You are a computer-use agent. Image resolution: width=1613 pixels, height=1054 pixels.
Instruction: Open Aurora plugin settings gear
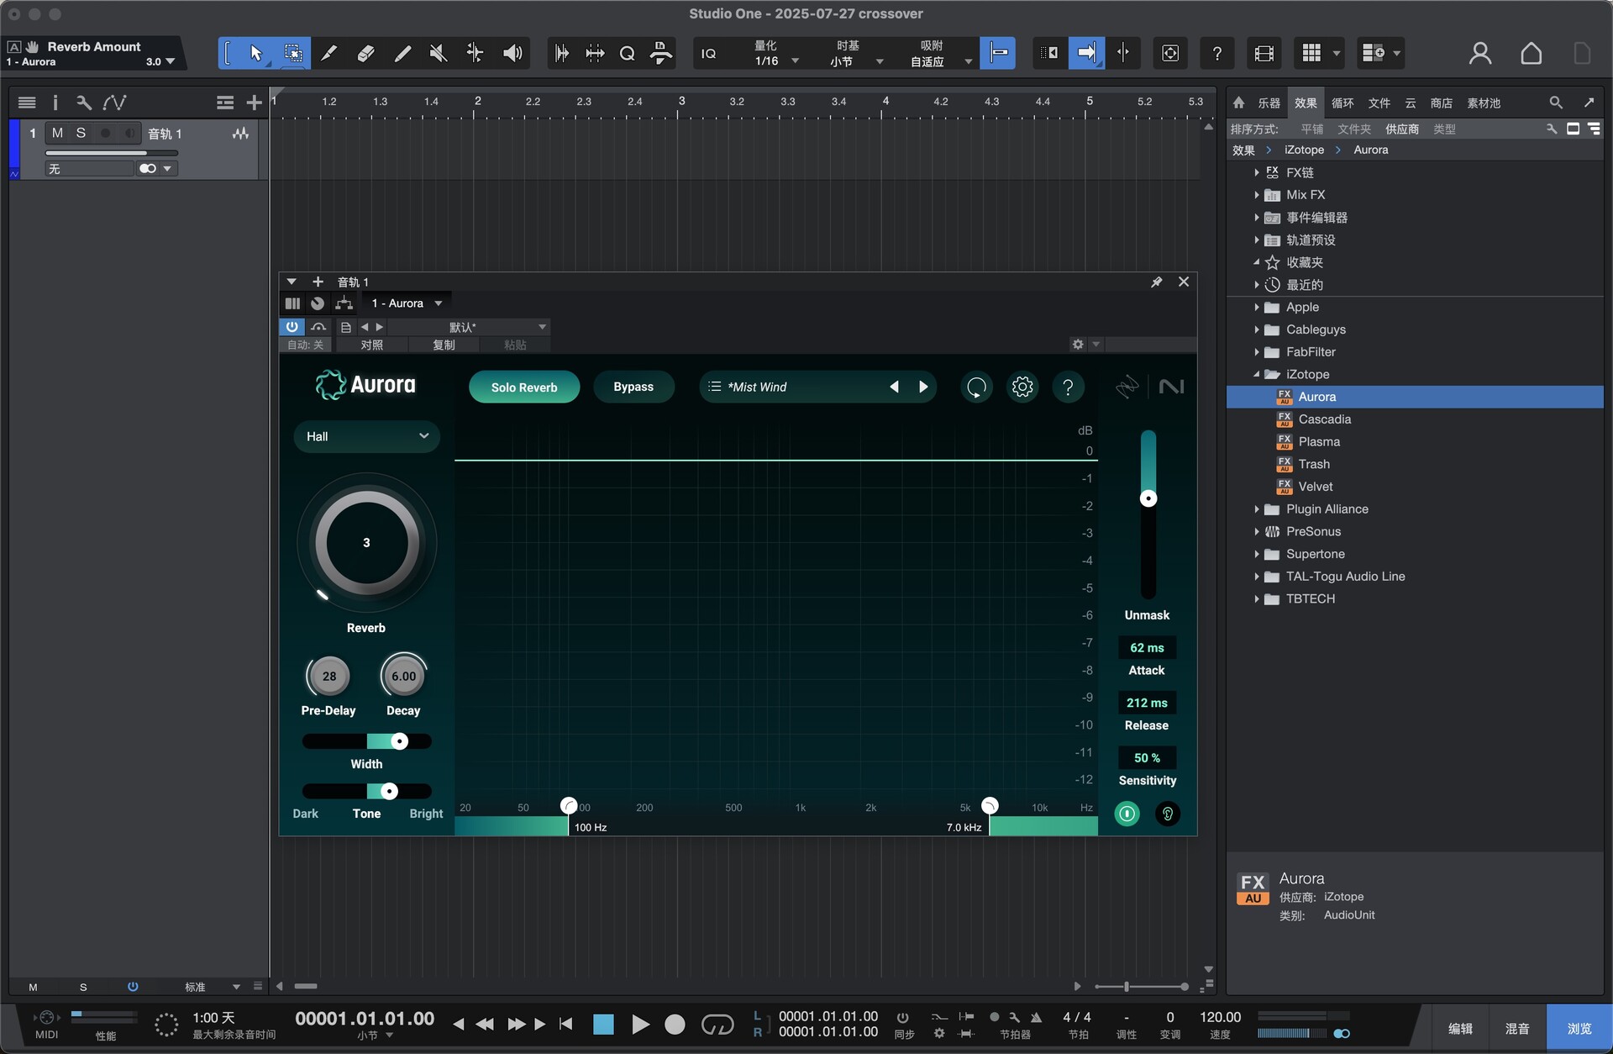click(1022, 387)
